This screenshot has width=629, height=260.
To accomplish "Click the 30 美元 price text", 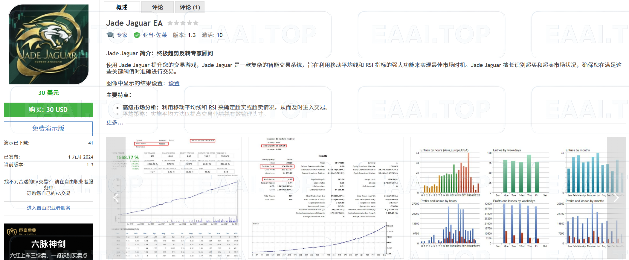I will [x=48, y=93].
